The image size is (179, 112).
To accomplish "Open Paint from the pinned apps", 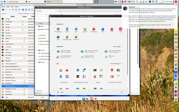I will pyautogui.click(x=76, y=30).
